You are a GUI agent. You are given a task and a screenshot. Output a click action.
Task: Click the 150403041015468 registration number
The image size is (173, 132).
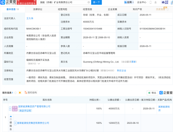point(93,29)
